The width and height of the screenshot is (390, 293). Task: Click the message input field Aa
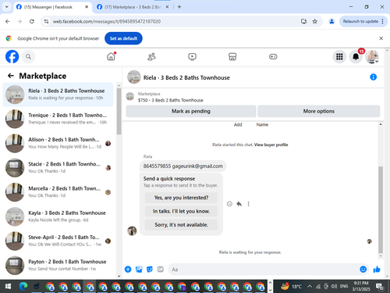coord(264,270)
